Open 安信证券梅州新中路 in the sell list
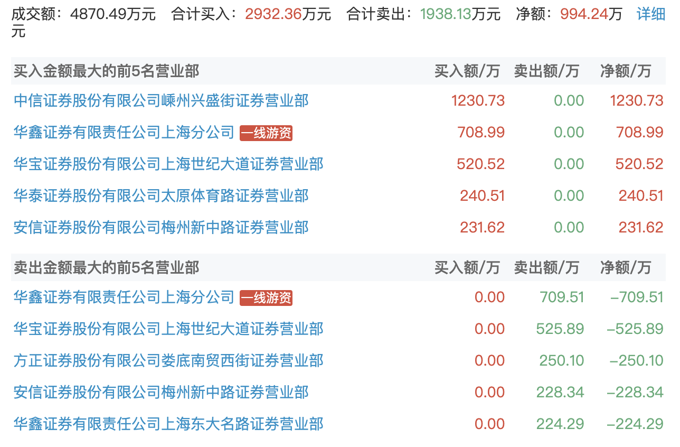Viewport: 680px width, 447px height. click(161, 392)
